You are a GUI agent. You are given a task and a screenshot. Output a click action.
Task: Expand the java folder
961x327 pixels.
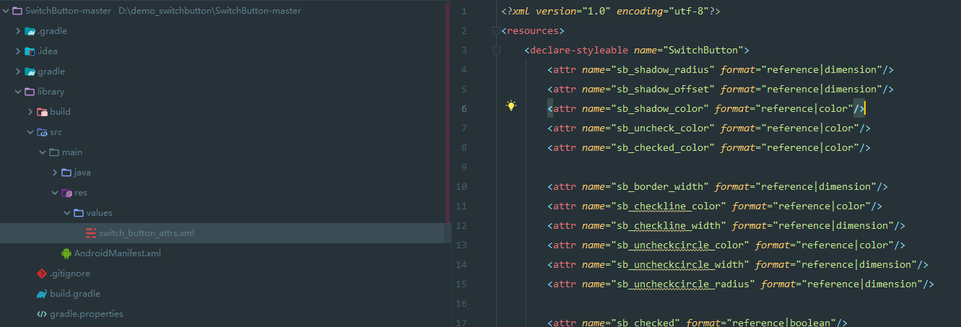[x=55, y=173]
